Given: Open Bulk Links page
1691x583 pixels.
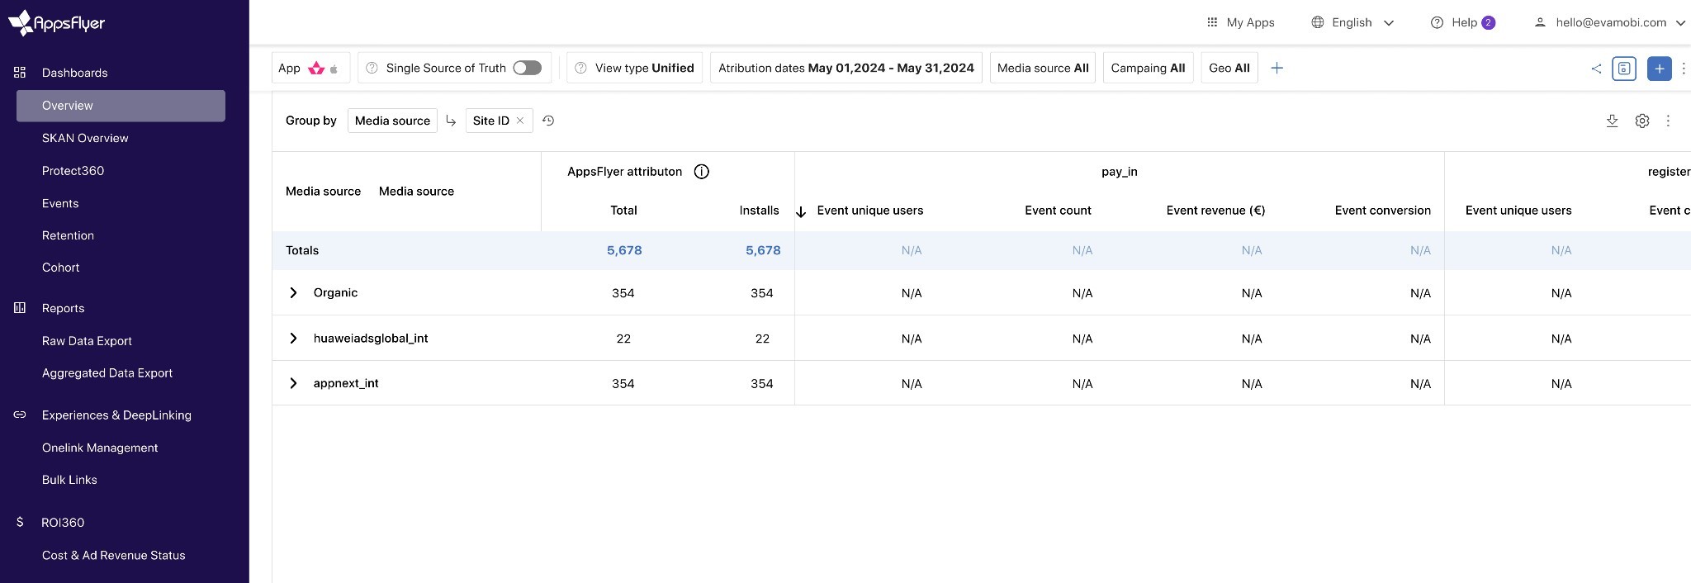Looking at the screenshot, I should pyautogui.click(x=69, y=480).
